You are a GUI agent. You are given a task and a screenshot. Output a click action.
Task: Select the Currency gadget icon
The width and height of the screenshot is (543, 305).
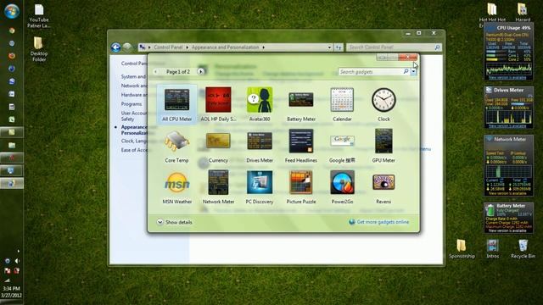pos(218,141)
